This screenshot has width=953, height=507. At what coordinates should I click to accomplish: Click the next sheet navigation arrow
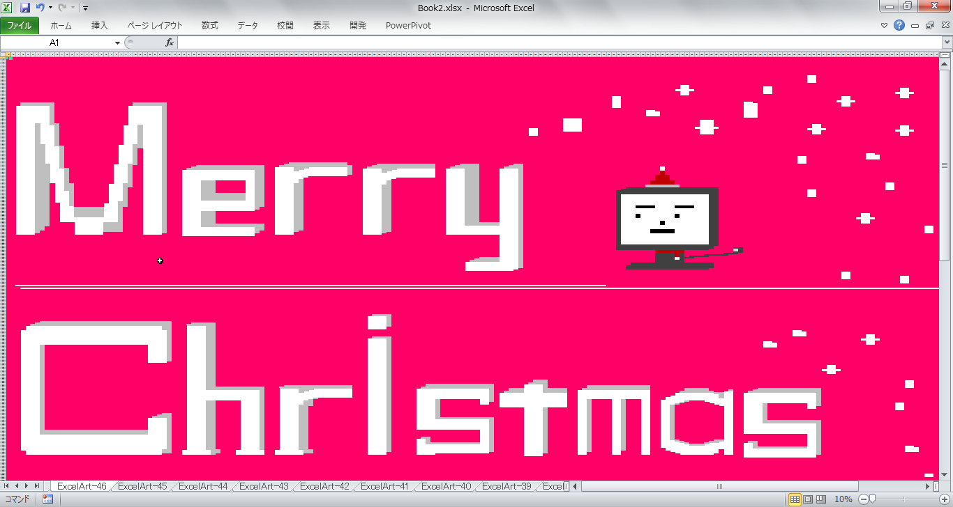pyautogui.click(x=27, y=486)
